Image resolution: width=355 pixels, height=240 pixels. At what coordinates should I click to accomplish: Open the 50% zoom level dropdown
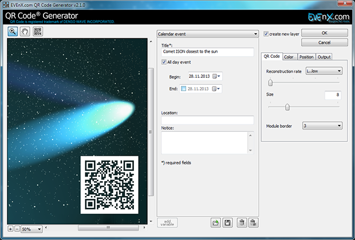pyautogui.click(x=31, y=229)
